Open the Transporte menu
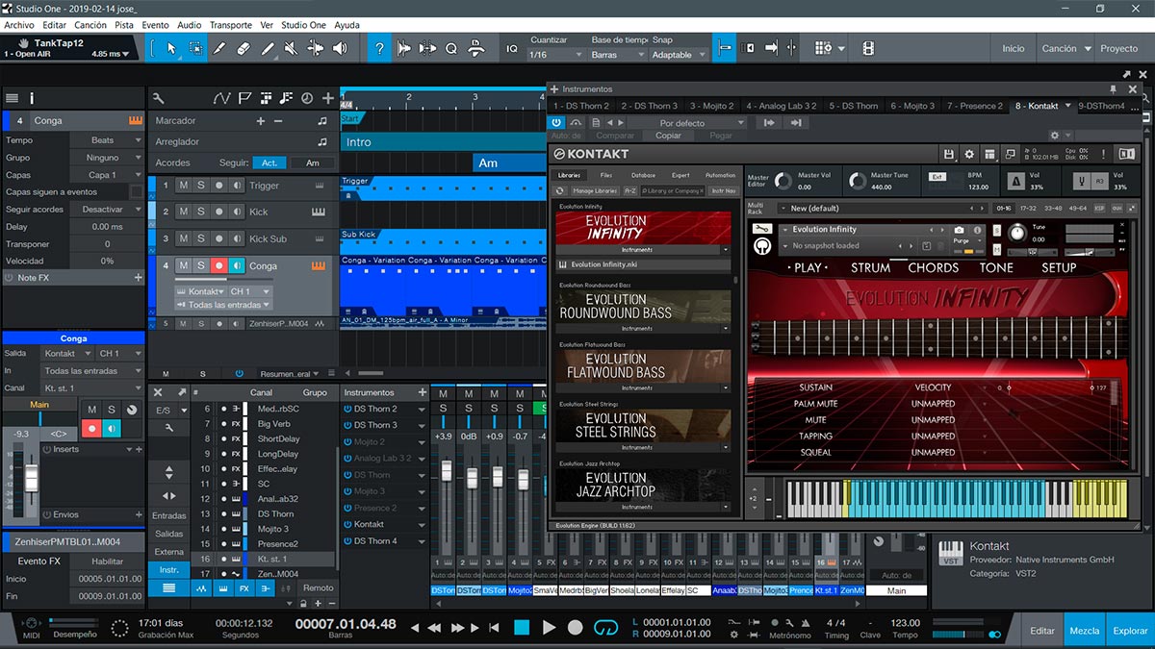1155x649 pixels. (231, 25)
